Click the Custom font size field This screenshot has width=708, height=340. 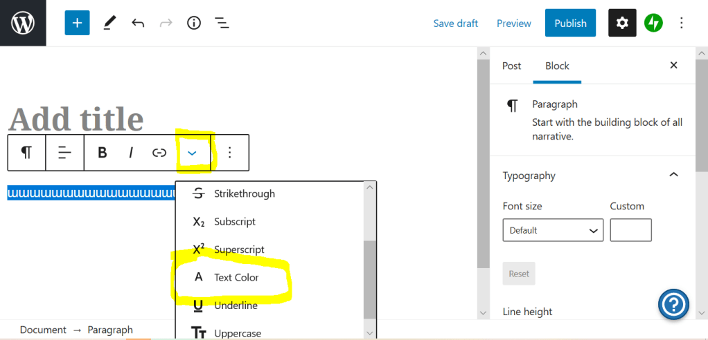(x=630, y=230)
